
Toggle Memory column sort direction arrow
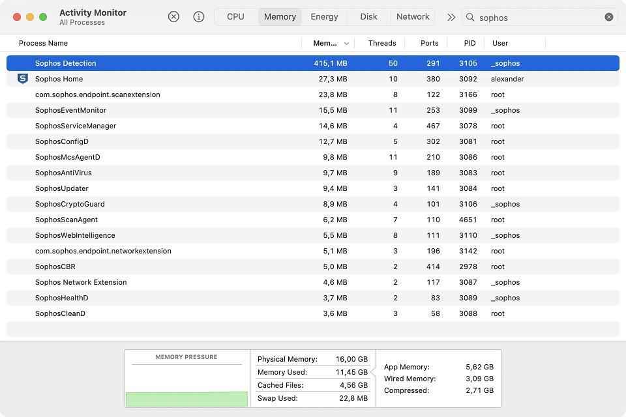click(x=346, y=44)
